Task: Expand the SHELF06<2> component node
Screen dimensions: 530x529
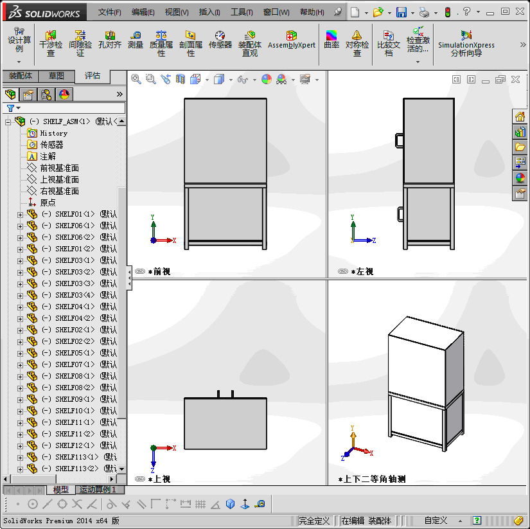Action: click(x=20, y=238)
